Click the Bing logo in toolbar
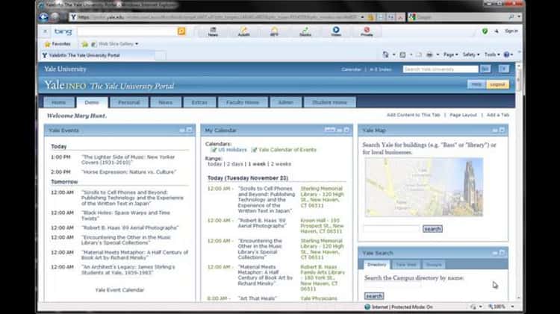 click(x=63, y=31)
